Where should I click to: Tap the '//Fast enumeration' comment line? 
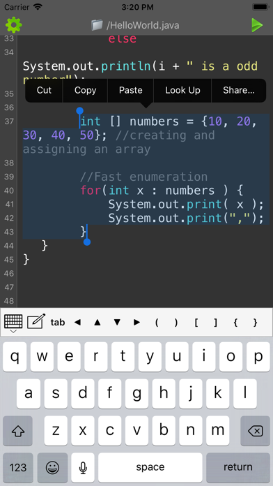pos(143,177)
